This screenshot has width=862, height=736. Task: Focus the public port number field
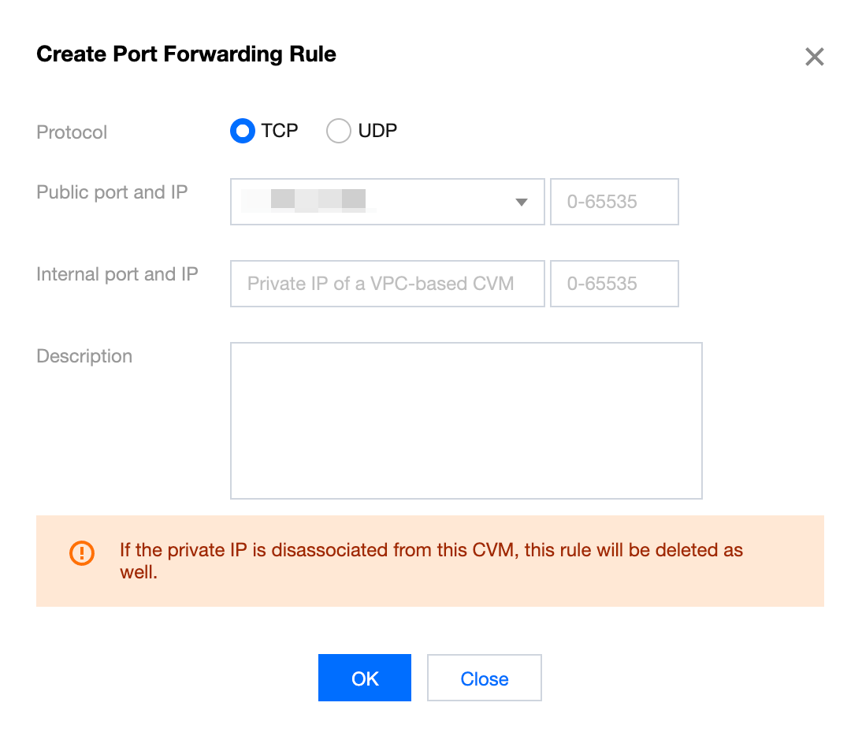pyautogui.click(x=614, y=202)
